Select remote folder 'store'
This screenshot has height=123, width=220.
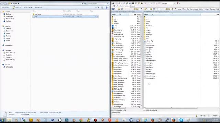(x=147, y=37)
